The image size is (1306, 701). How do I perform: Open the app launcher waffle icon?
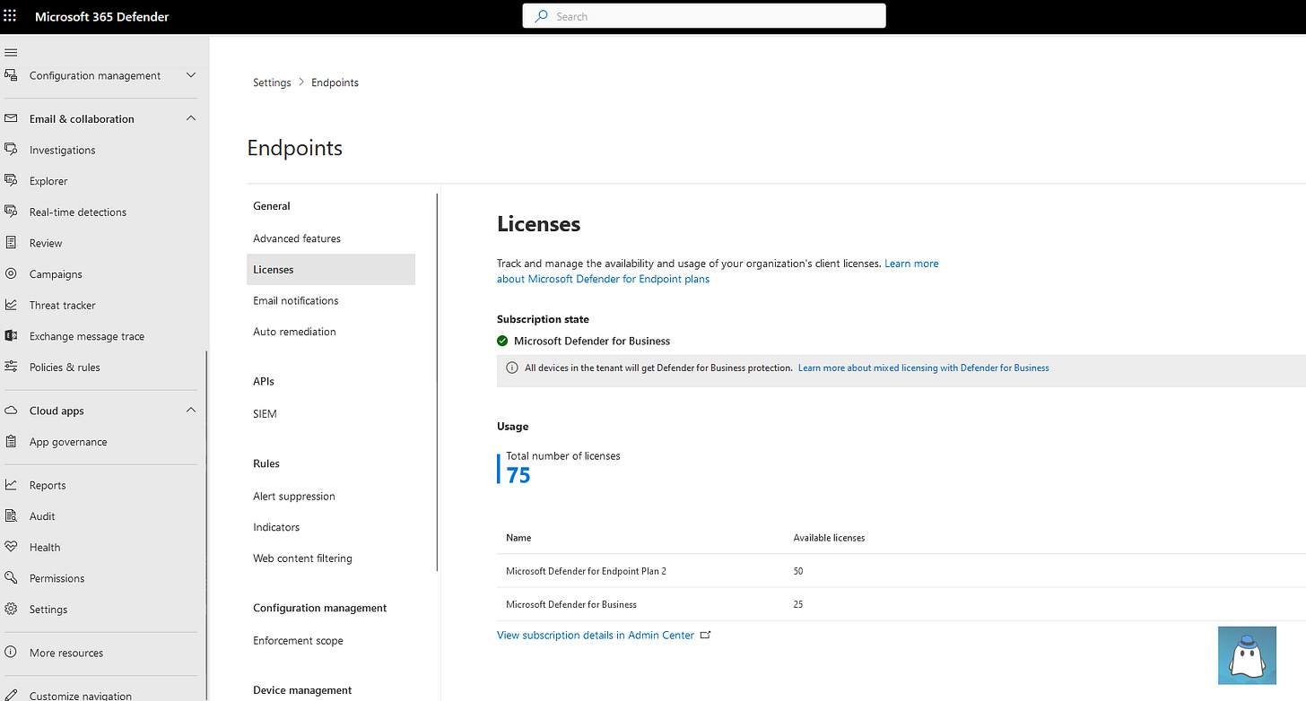[11, 16]
